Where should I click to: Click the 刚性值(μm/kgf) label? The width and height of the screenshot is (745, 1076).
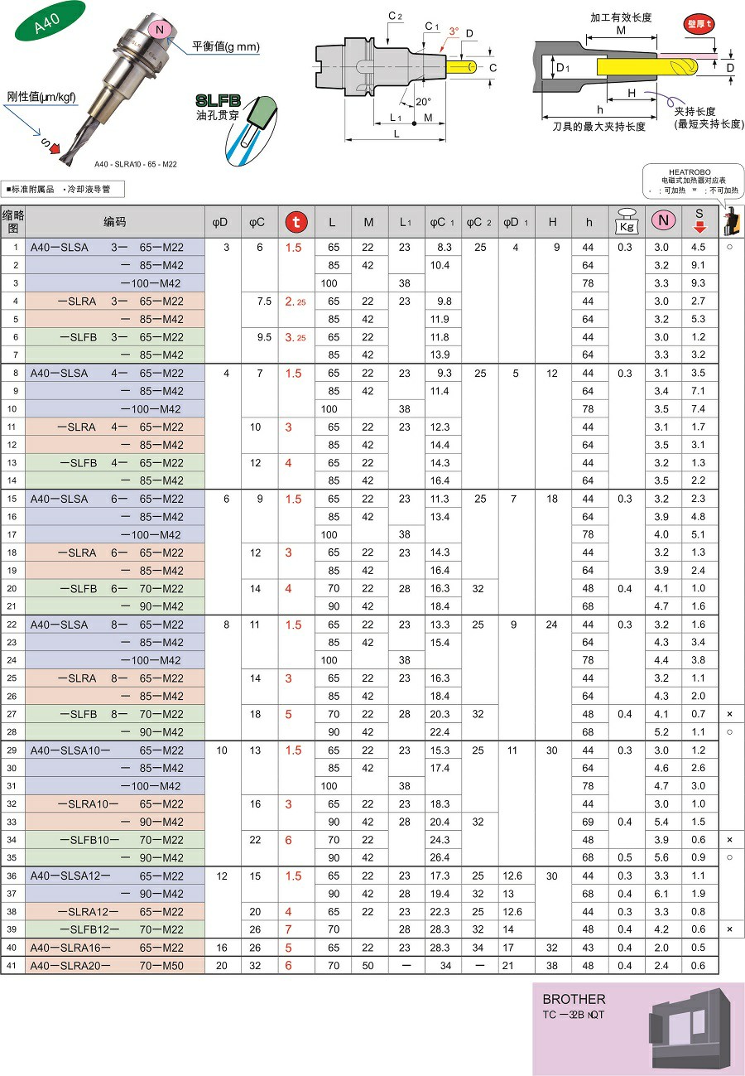[41, 97]
